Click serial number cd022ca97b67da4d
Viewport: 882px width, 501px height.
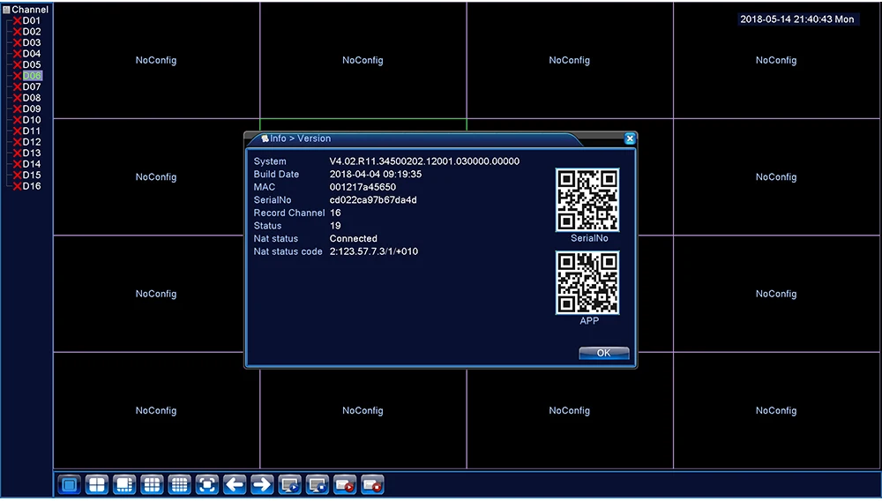click(x=373, y=200)
